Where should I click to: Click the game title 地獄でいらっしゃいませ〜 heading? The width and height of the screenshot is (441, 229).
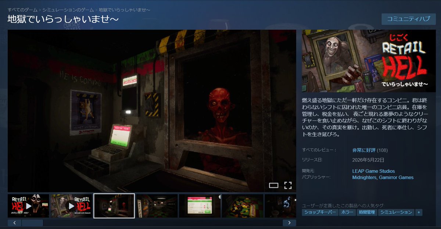(63, 19)
